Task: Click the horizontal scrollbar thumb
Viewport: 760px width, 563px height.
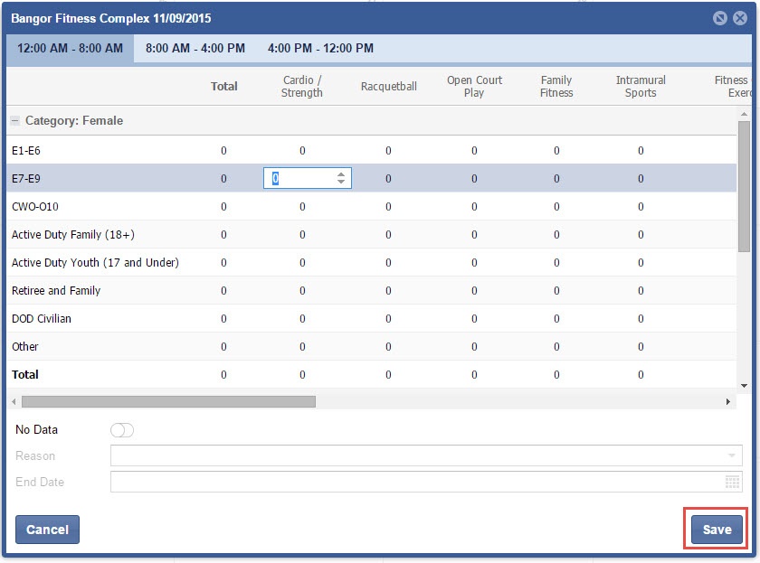Action: (168, 401)
